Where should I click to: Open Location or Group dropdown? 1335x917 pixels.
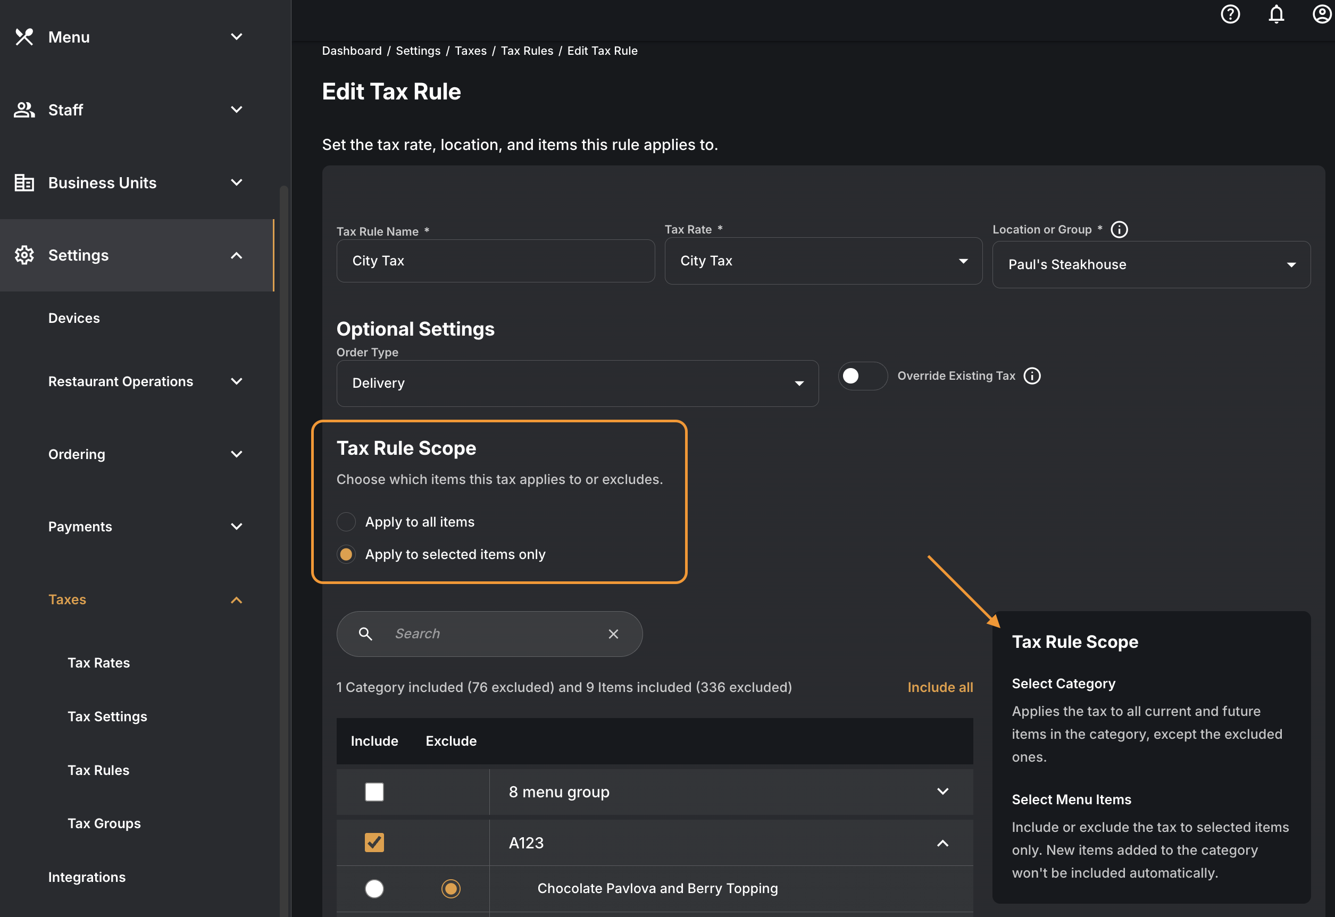tap(1151, 265)
